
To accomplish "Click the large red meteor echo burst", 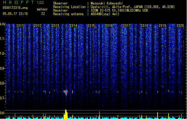I will pyautogui.click(x=66, y=93).
